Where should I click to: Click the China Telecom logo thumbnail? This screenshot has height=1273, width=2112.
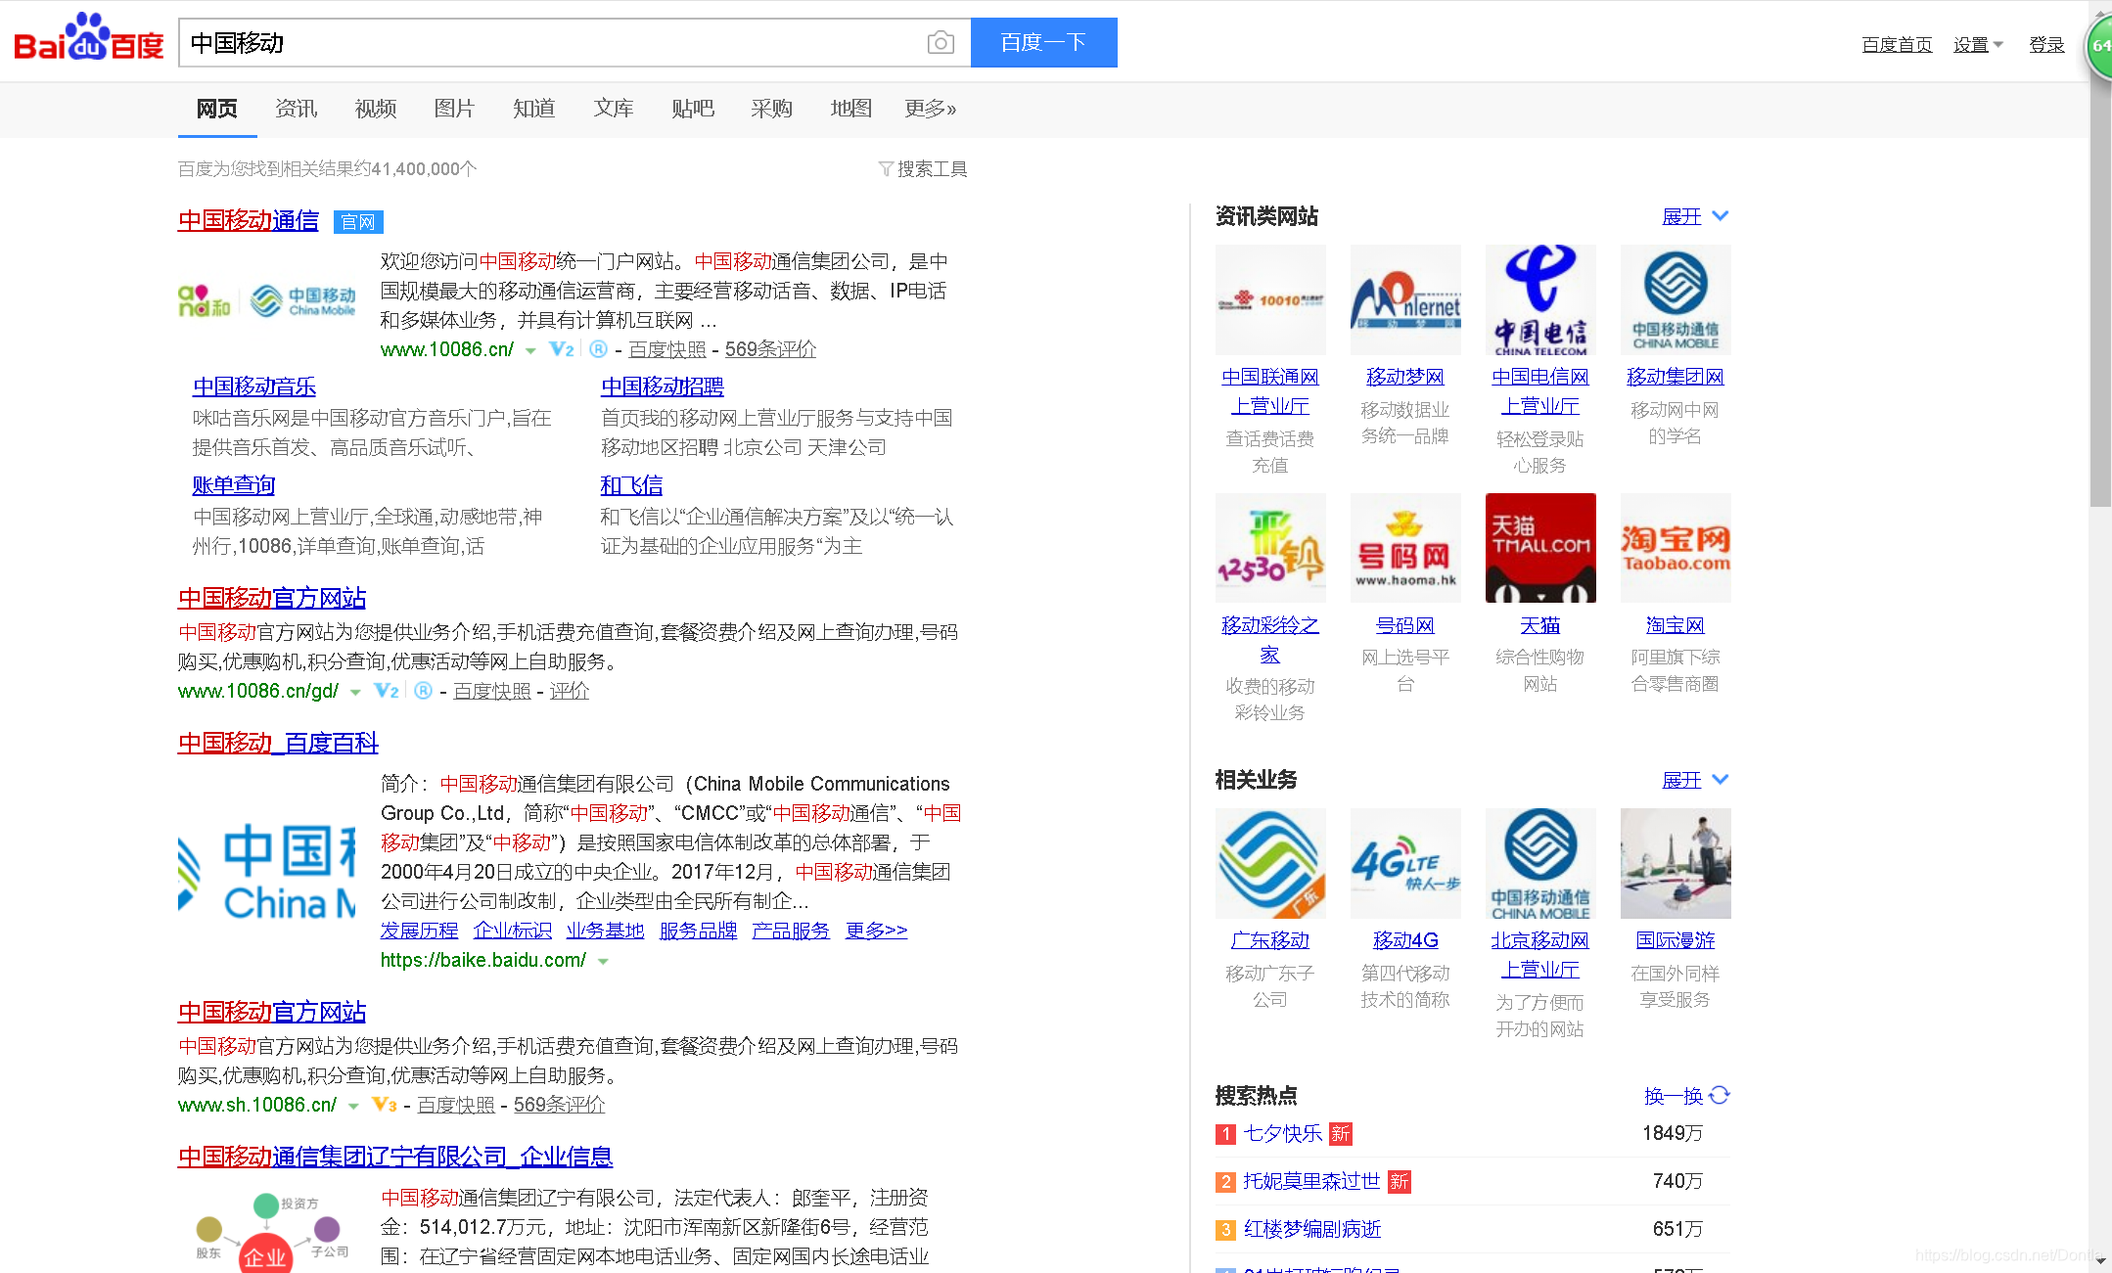coord(1539,299)
